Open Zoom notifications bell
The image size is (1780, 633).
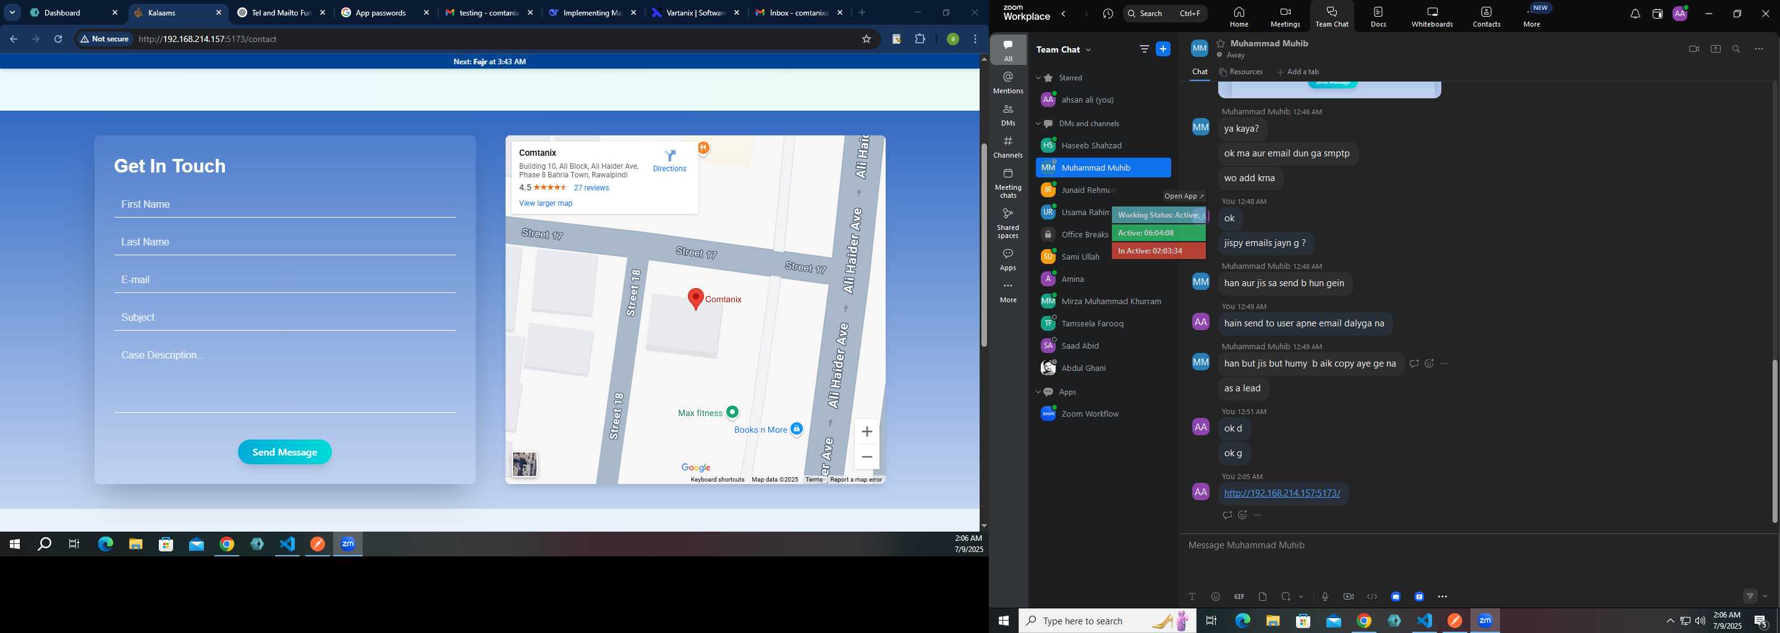tap(1635, 14)
